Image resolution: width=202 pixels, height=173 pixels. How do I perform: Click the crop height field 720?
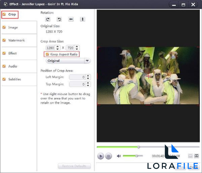click(x=70, y=48)
